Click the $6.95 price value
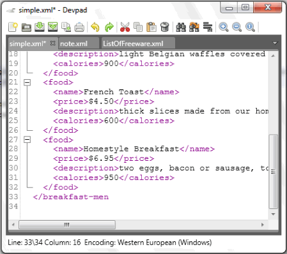This screenshot has width=287, height=254. [x=101, y=158]
